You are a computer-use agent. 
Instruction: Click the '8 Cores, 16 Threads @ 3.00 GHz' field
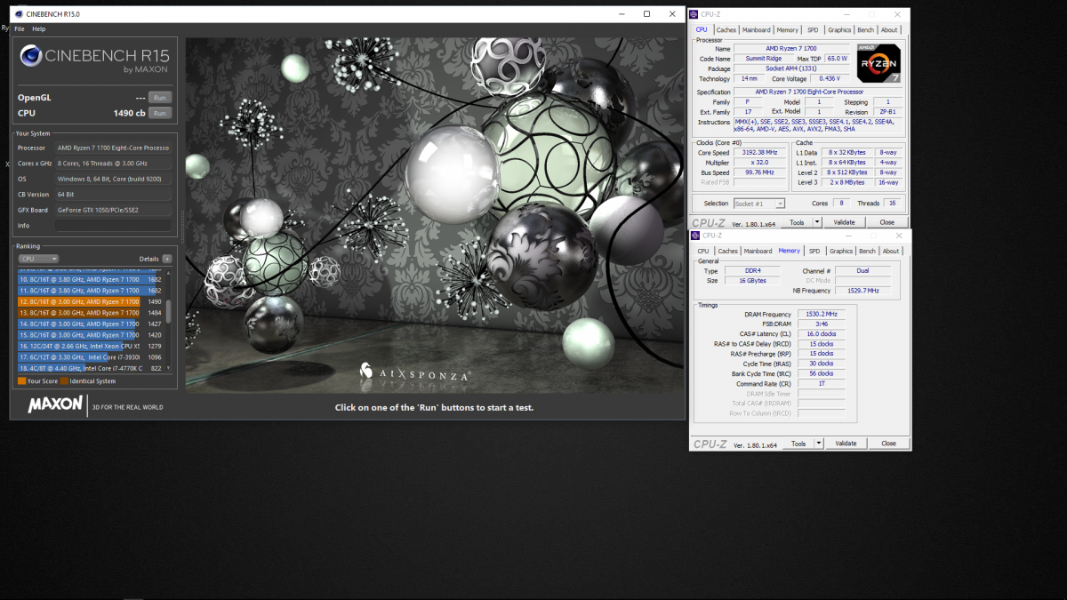[x=113, y=164]
